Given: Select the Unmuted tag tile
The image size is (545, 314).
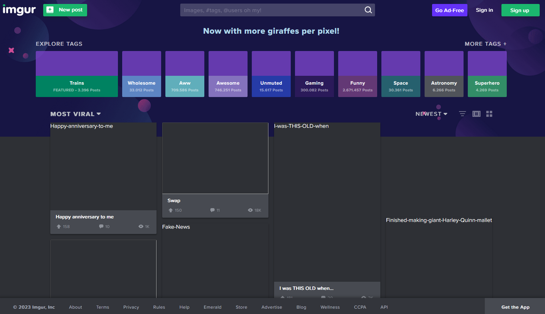Looking at the screenshot, I should tap(271, 74).
